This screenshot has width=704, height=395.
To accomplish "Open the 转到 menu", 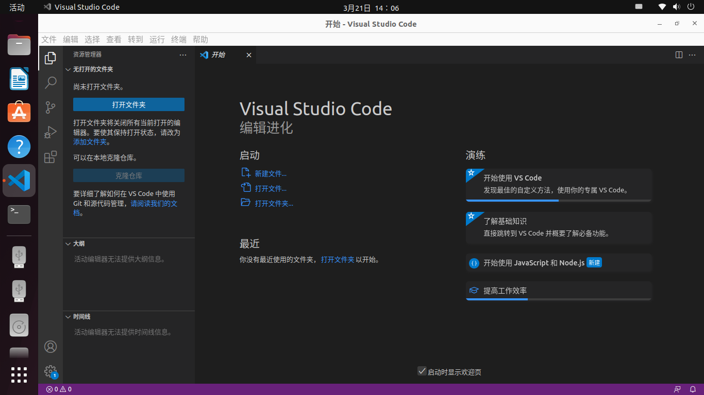I will point(136,40).
